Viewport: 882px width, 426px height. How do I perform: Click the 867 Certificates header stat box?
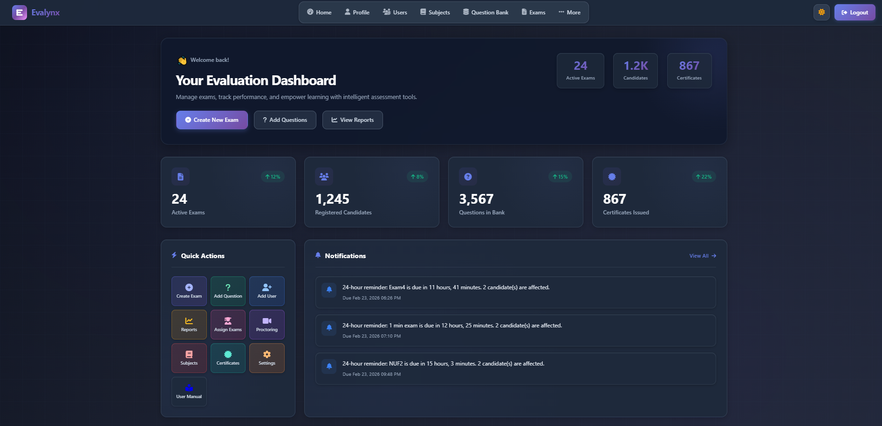tap(689, 71)
